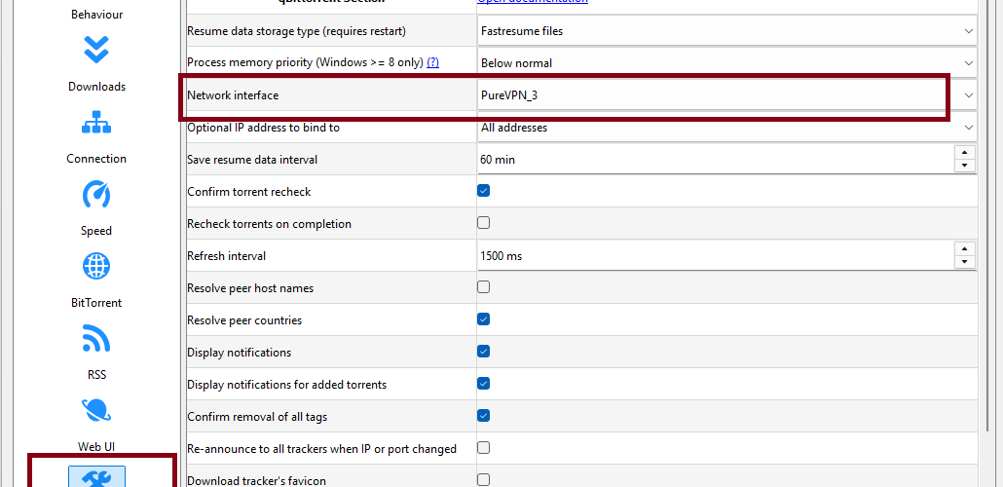
Task: Toggle Display notifications for added torrents
Action: (x=484, y=384)
